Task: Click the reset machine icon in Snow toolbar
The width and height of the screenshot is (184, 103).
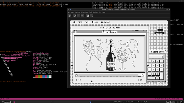Action: coord(75,16)
